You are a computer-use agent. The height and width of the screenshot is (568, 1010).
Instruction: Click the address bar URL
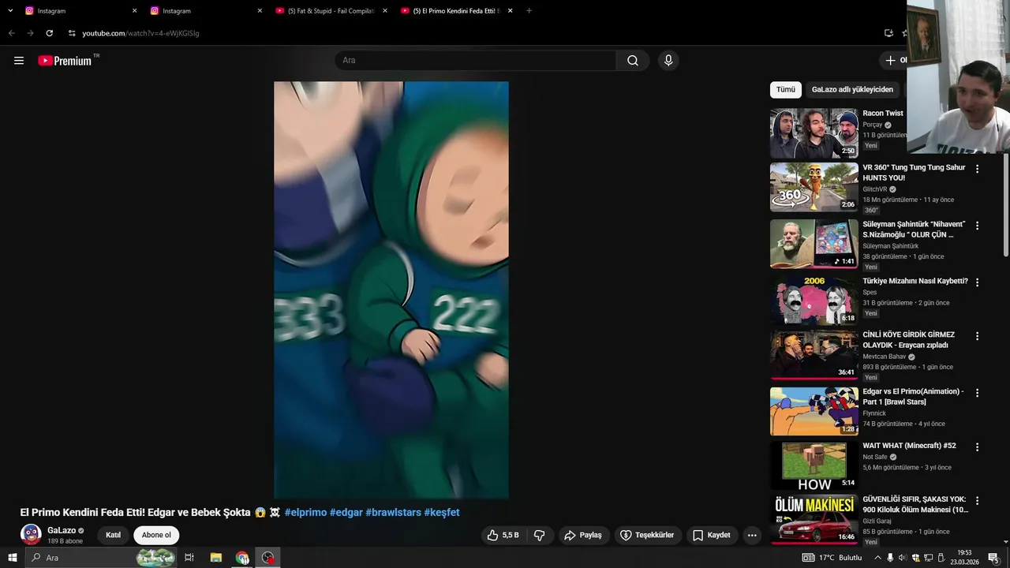140,33
